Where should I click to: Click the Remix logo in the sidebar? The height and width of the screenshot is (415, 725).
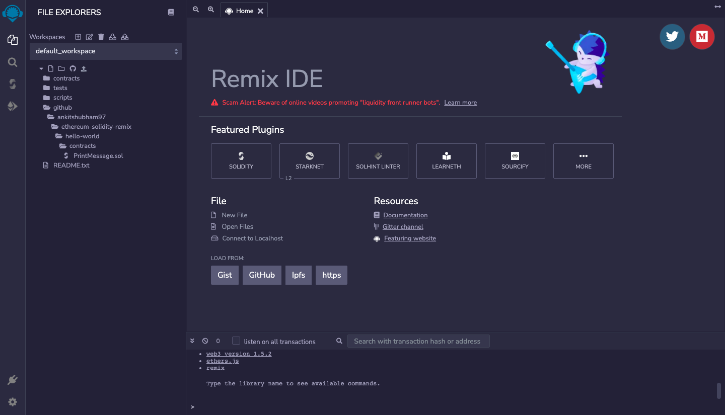tap(13, 13)
